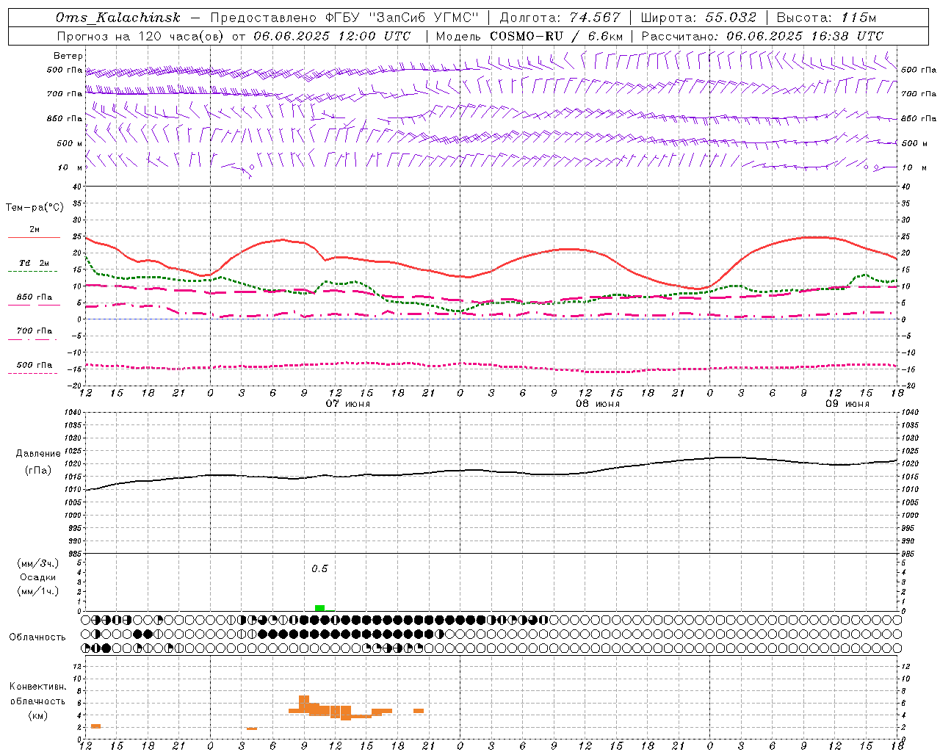Click the (гПа) pressure unit label
The image size is (940, 752).
click(x=37, y=471)
